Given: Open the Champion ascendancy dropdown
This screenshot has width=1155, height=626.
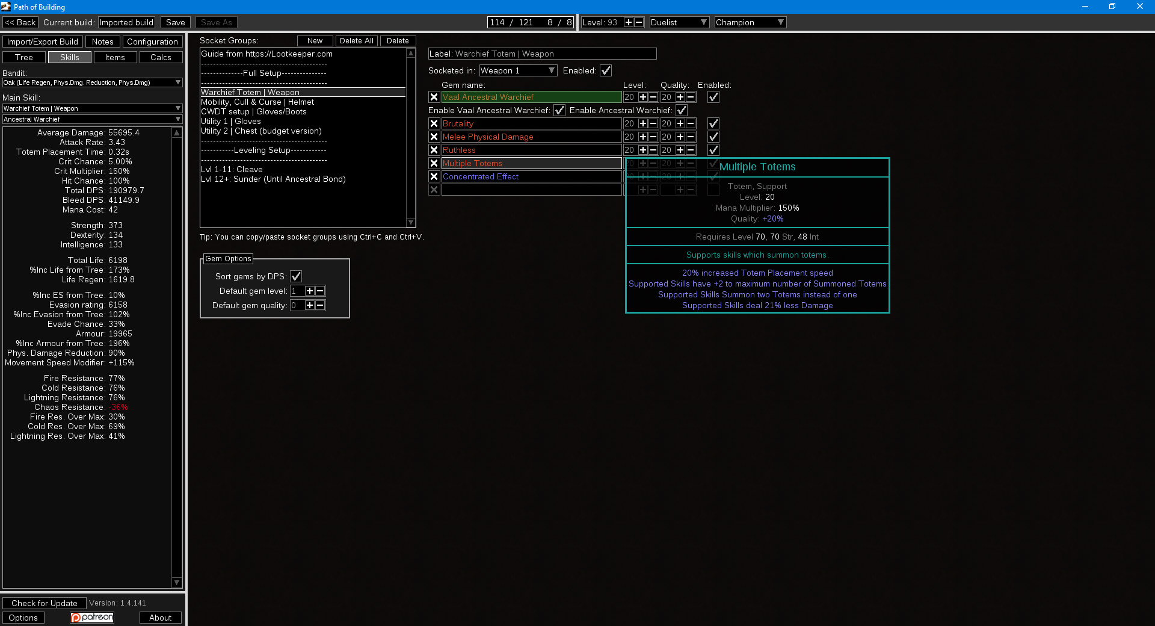Looking at the screenshot, I should click(750, 22).
